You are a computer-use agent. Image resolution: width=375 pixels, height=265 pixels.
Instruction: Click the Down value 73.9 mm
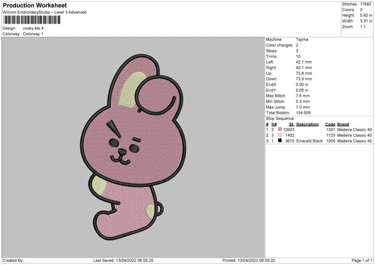click(x=304, y=79)
